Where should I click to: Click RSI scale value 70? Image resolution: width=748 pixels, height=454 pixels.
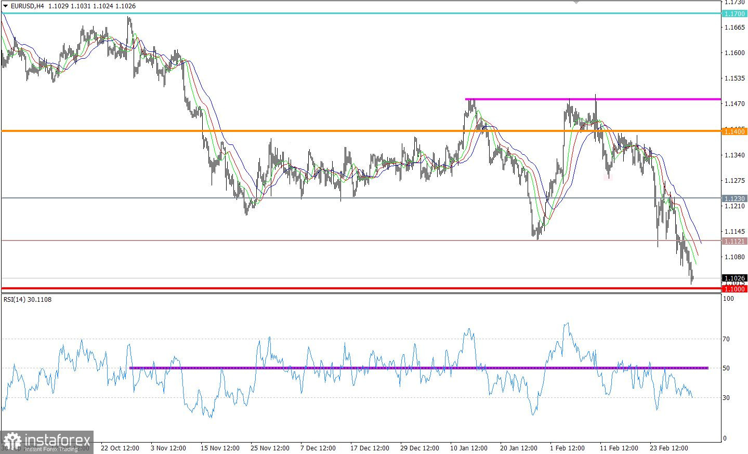727,339
